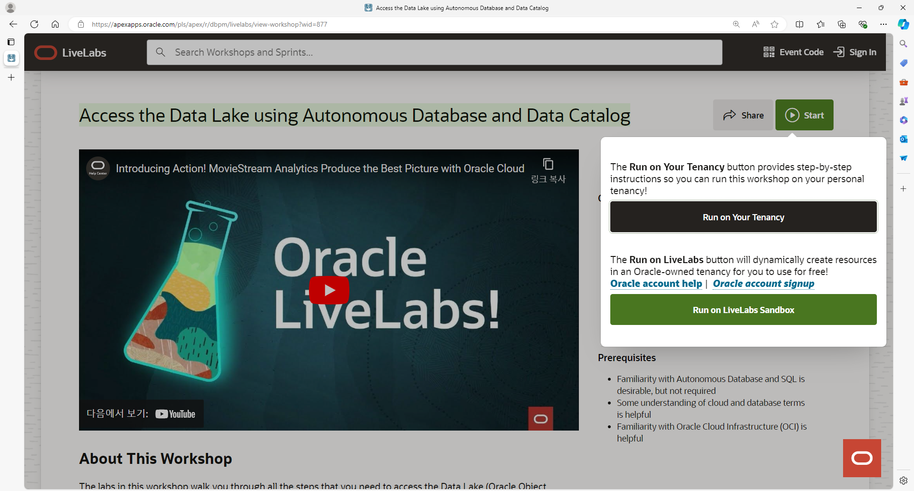This screenshot has width=914, height=491.
Task: Open the zoom magnifier in address bar
Action: pos(736,24)
